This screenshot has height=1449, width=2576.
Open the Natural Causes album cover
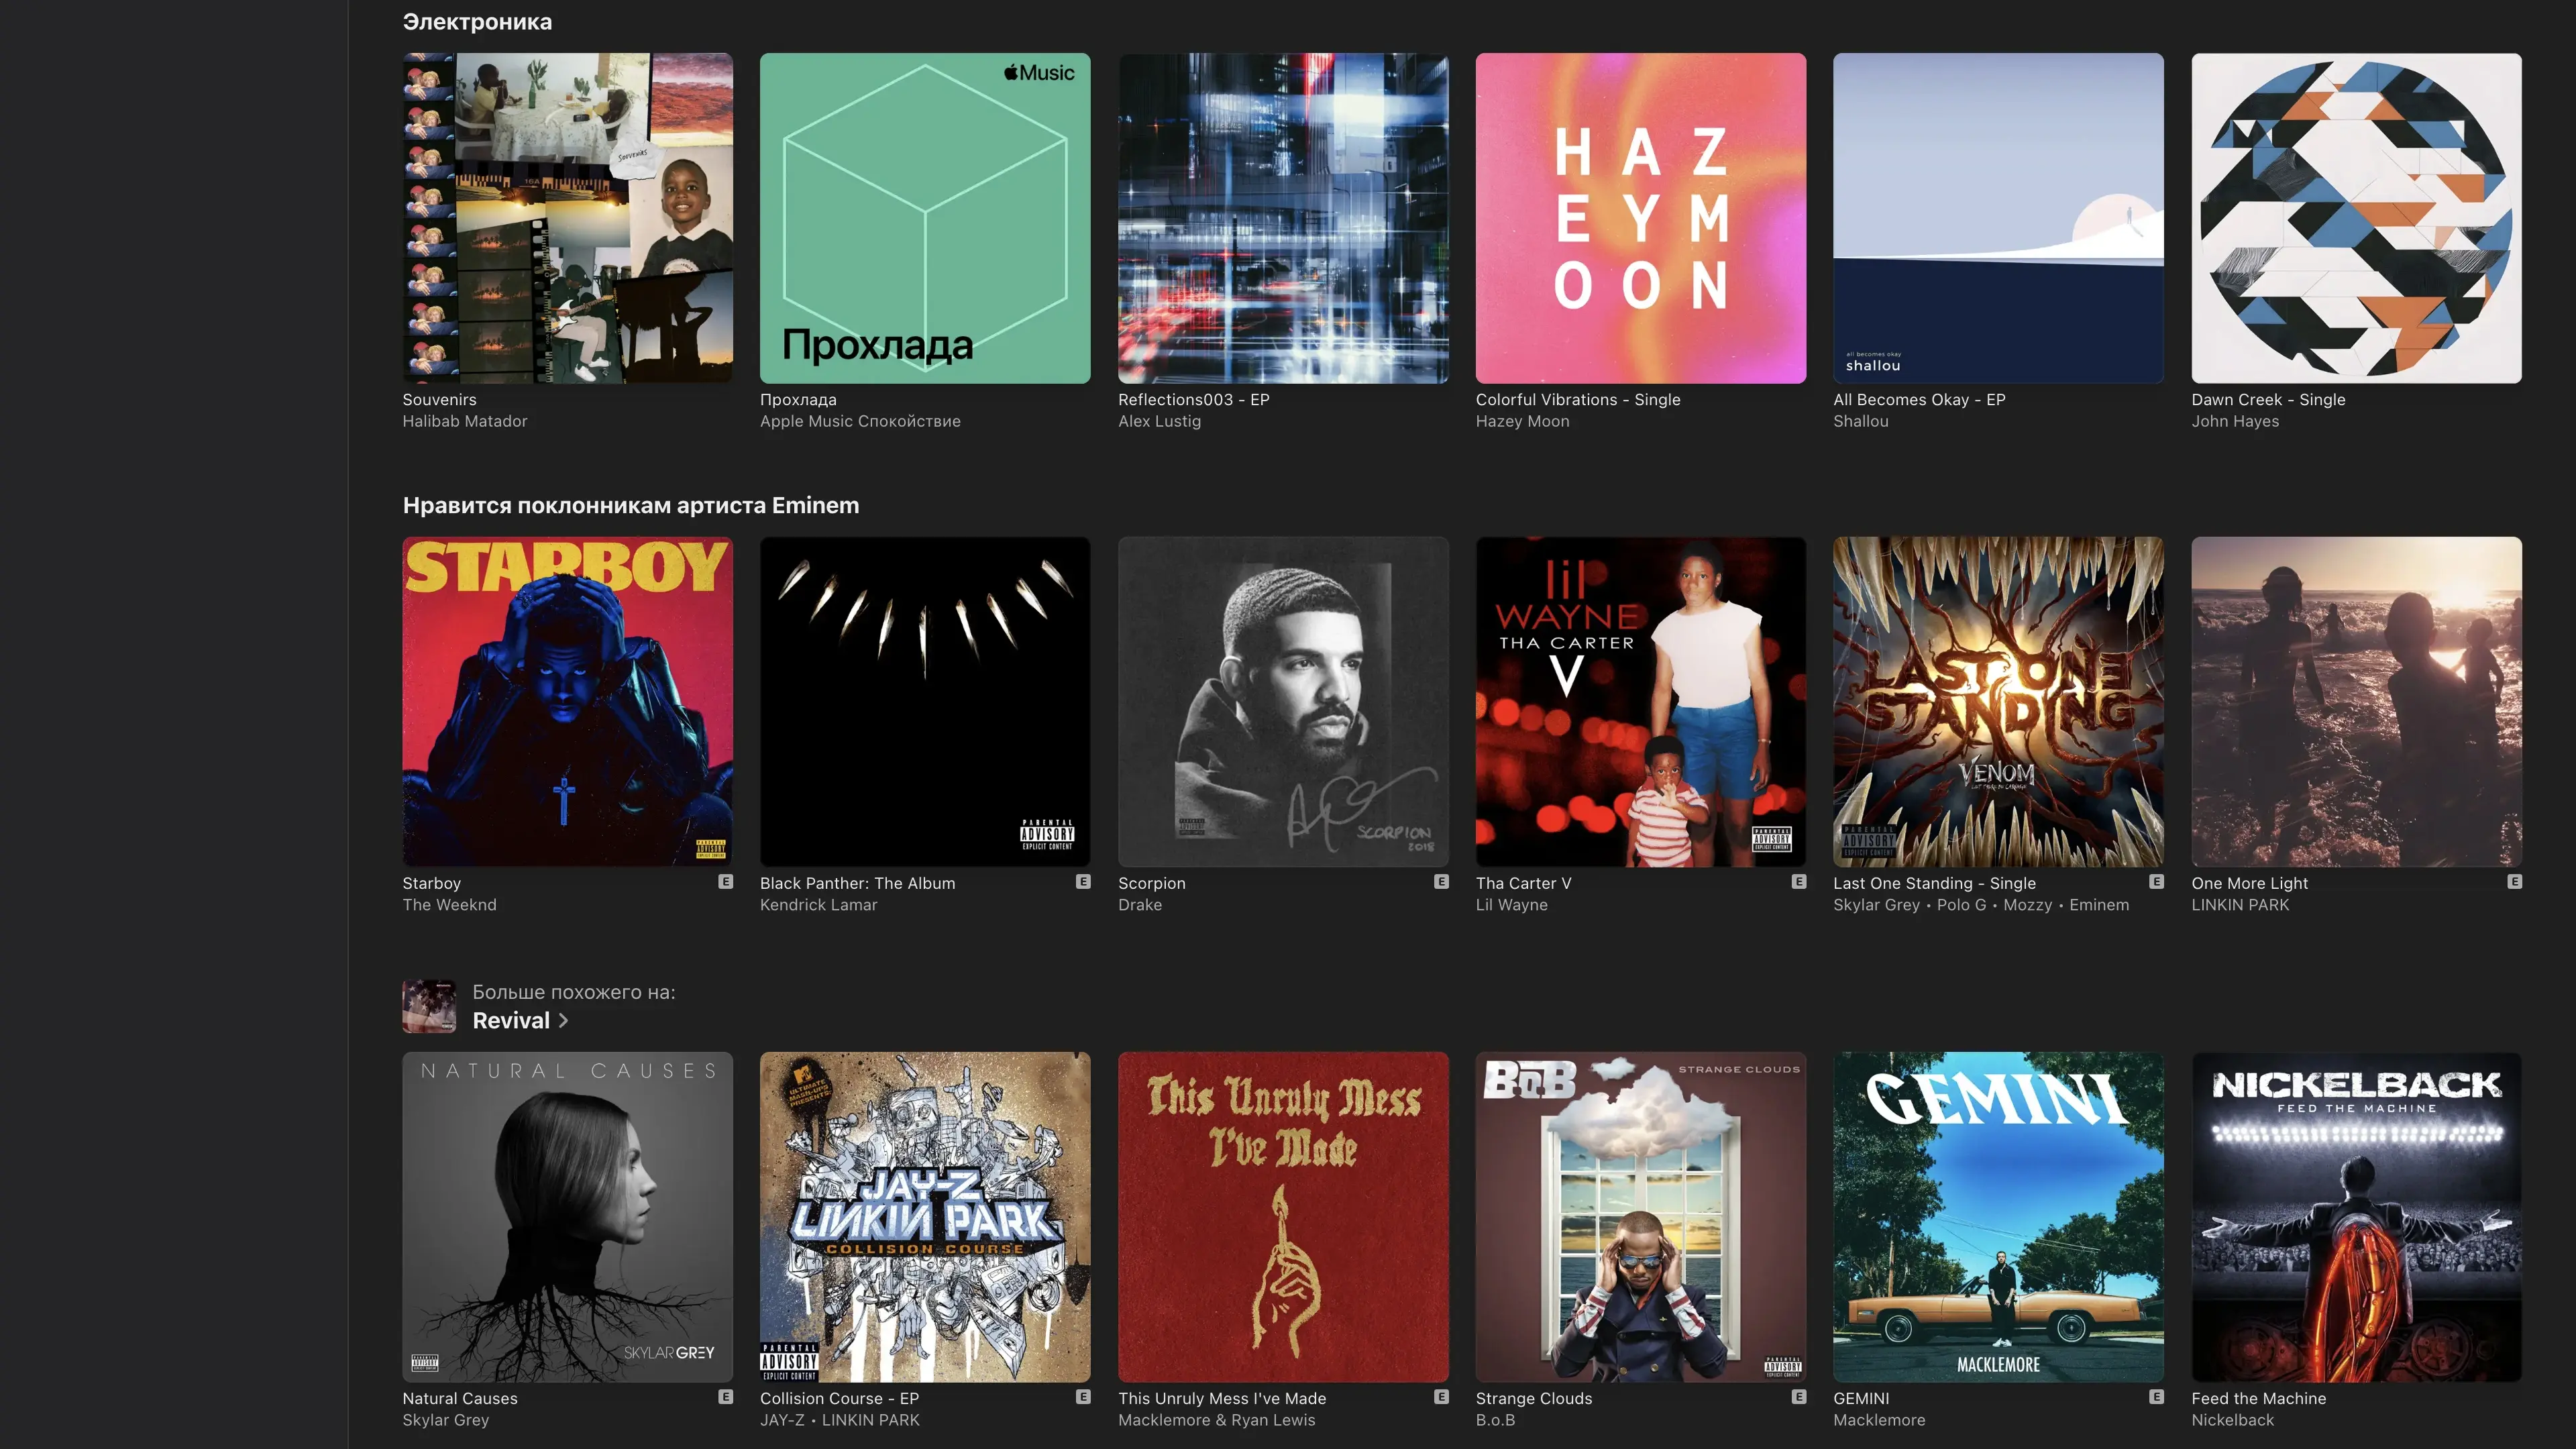tap(567, 1216)
